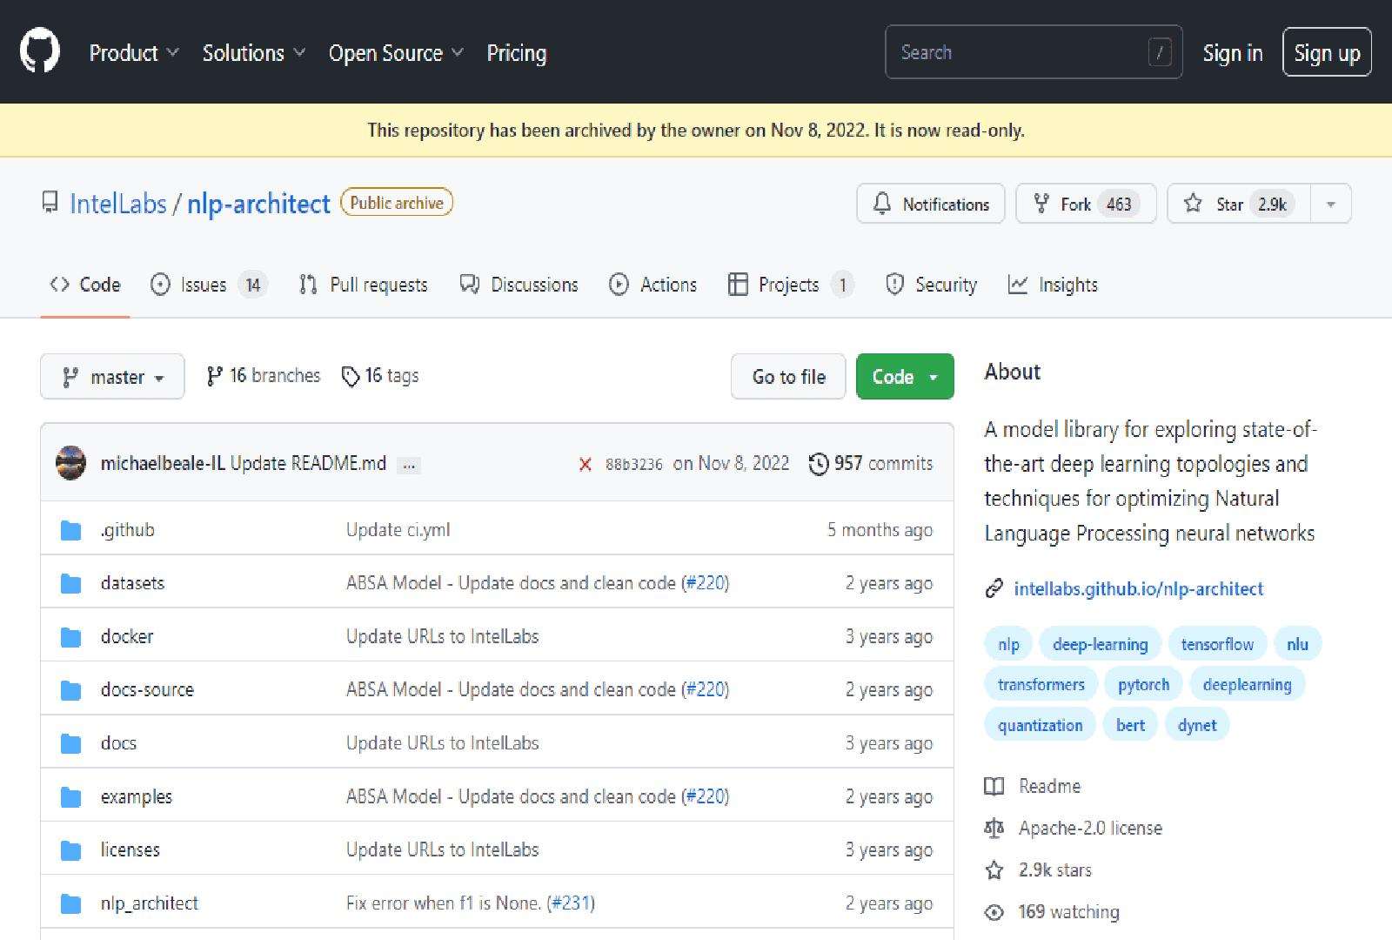
Task: Open Issues via the issue icon
Action: (x=159, y=284)
